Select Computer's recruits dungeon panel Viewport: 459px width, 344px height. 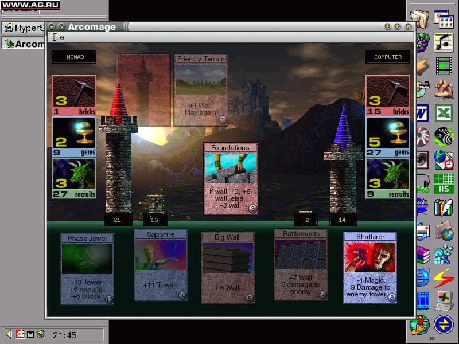tap(388, 178)
